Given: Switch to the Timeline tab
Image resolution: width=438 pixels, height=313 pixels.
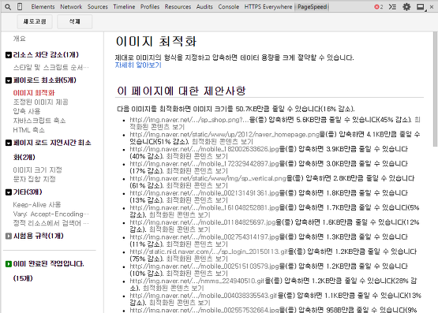Looking at the screenshot, I should 124,6.
